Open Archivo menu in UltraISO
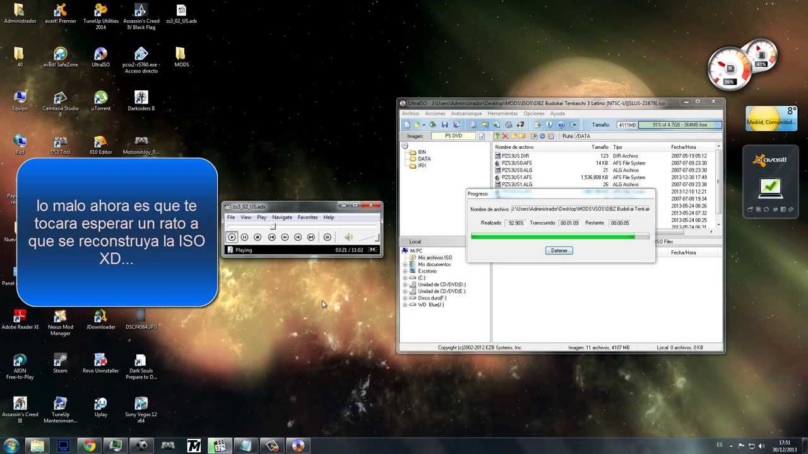The width and height of the screenshot is (808, 454). click(410, 113)
